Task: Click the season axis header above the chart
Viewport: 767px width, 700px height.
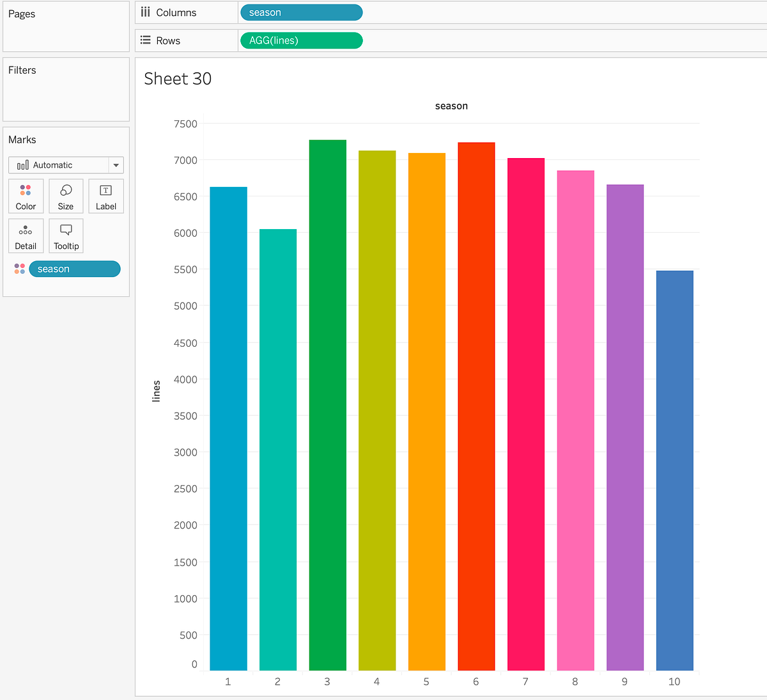Action: tap(451, 106)
